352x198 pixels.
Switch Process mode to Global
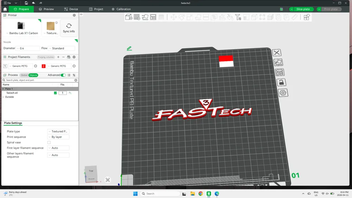[x=24, y=75]
